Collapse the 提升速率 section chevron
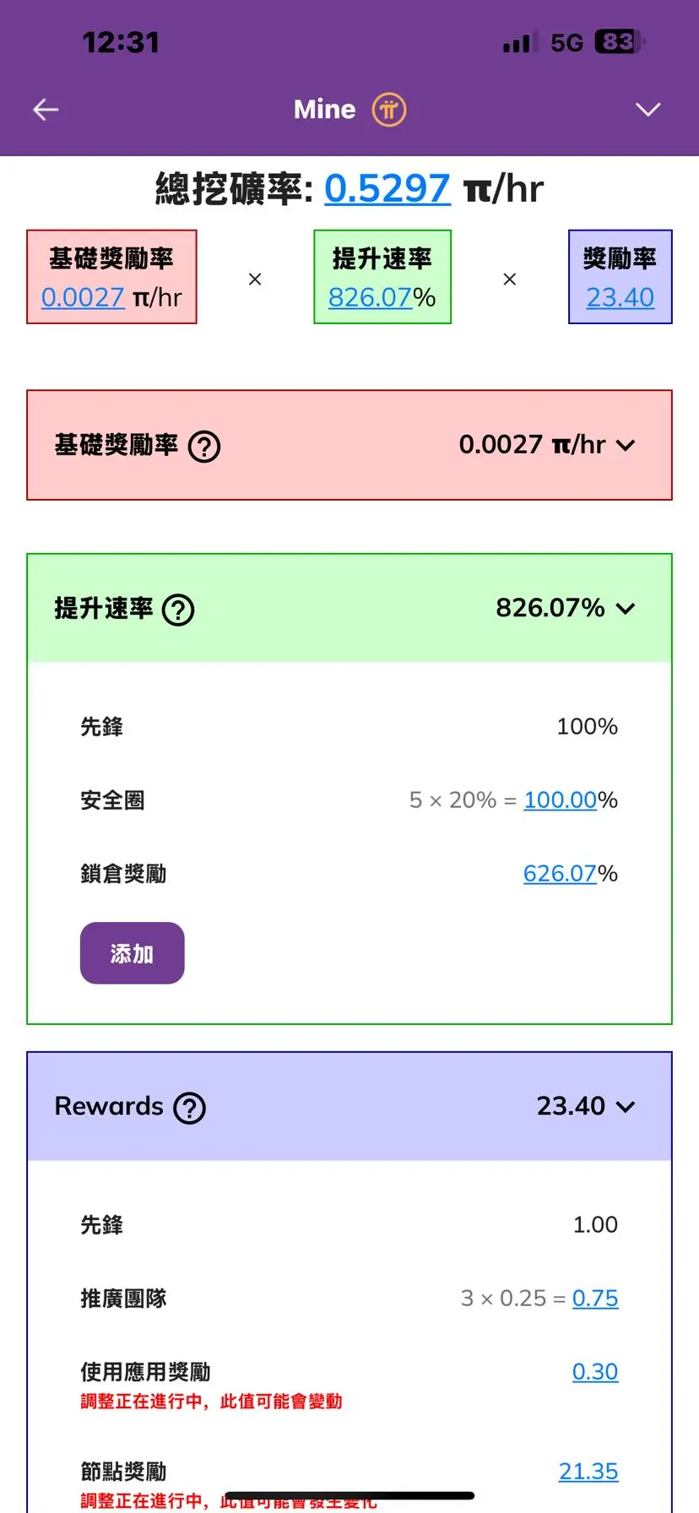Screen dimensions: 699x1513 [625, 609]
